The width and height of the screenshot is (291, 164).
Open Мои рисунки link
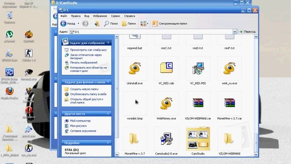point(78,126)
